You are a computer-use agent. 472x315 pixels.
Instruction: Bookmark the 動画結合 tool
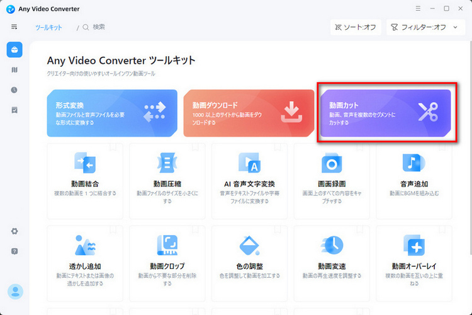(113, 147)
